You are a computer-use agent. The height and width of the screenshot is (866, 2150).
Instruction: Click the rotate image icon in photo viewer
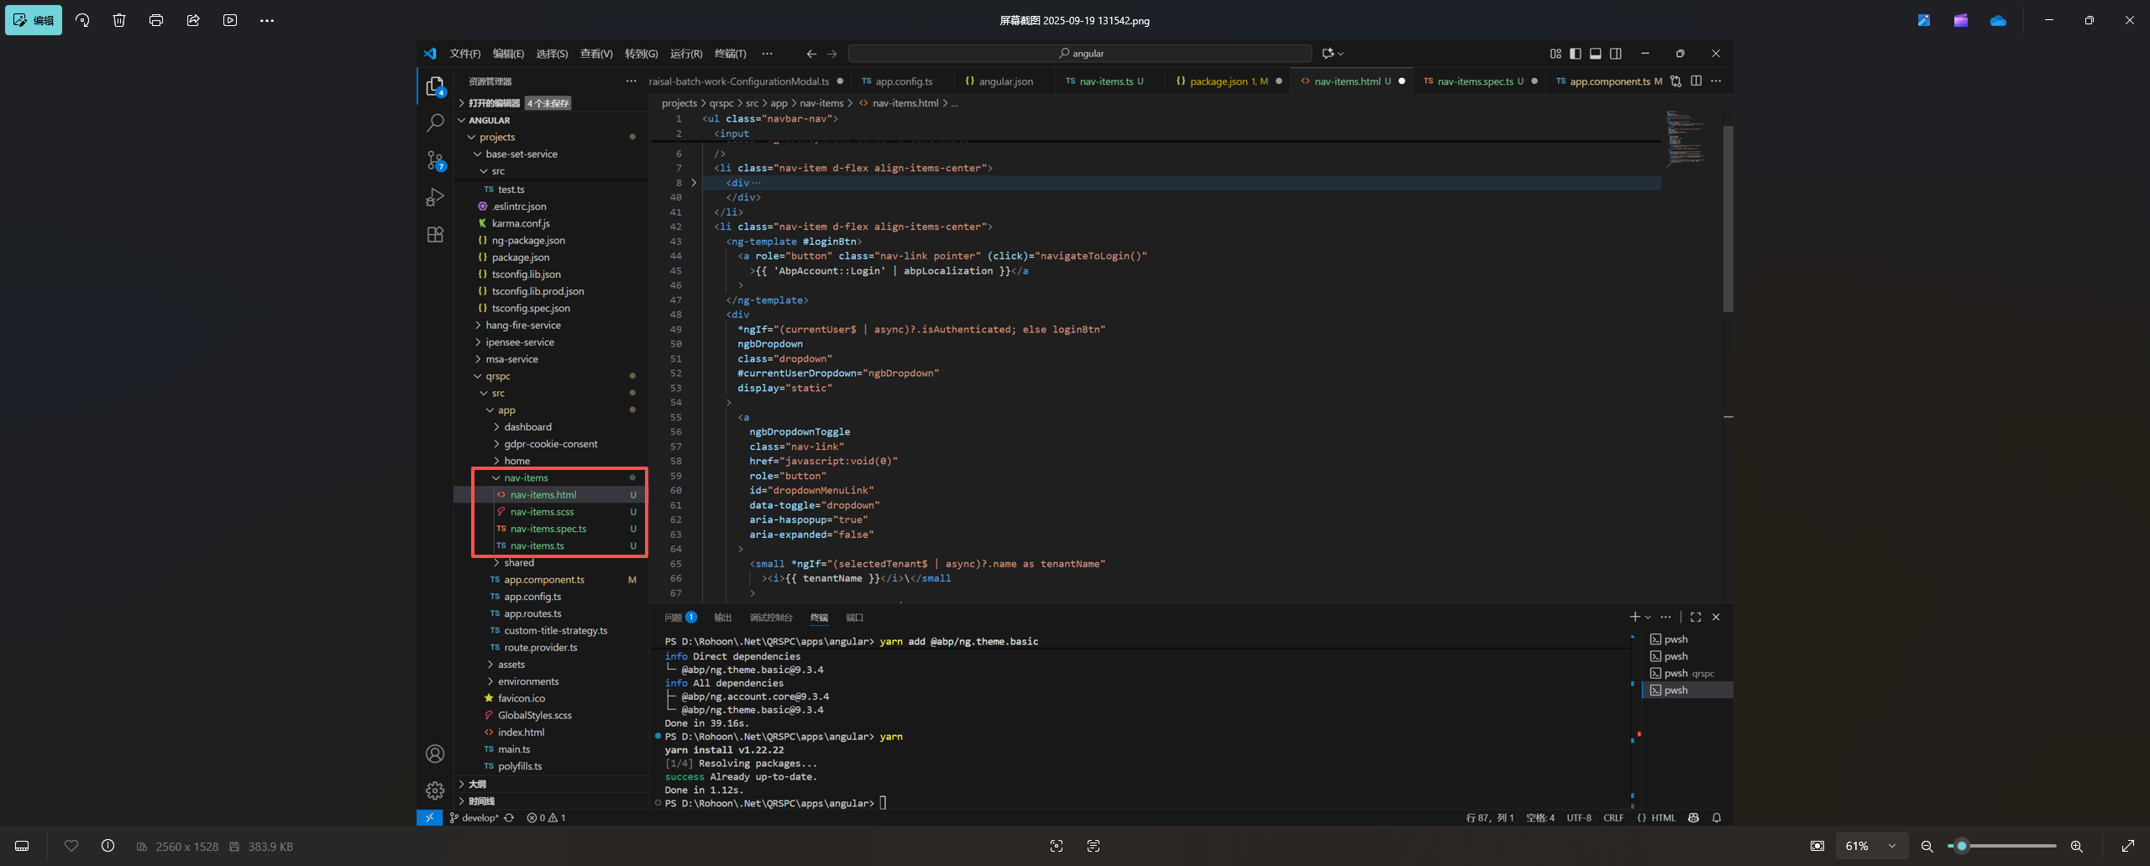click(82, 20)
